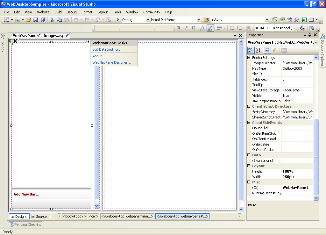This screenshot has width=326, height=235.
Task: Open the Website menu
Action: coord(43,12)
